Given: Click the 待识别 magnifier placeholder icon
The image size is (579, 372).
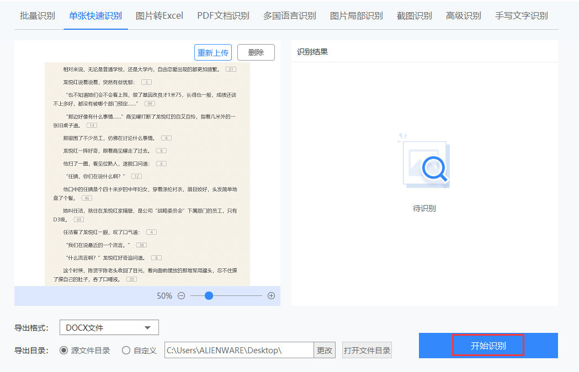Looking at the screenshot, I should tap(424, 161).
